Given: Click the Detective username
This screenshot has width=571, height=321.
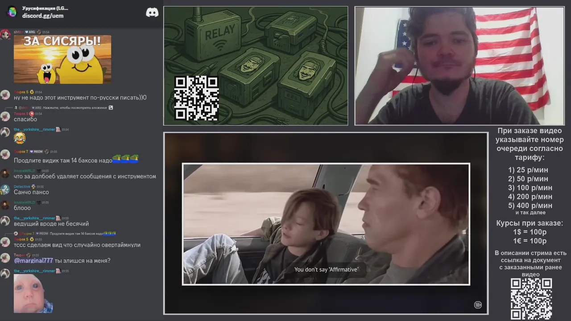Looking at the screenshot, I should coord(22,187).
